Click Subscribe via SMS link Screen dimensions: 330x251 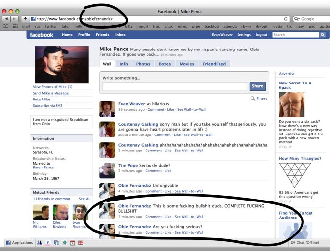coord(48,105)
